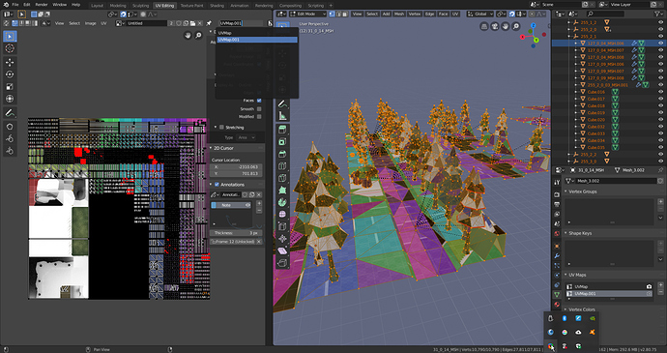Open the Vertex menu in viewport header
Viewport: 667px width, 353px height.
pos(415,15)
